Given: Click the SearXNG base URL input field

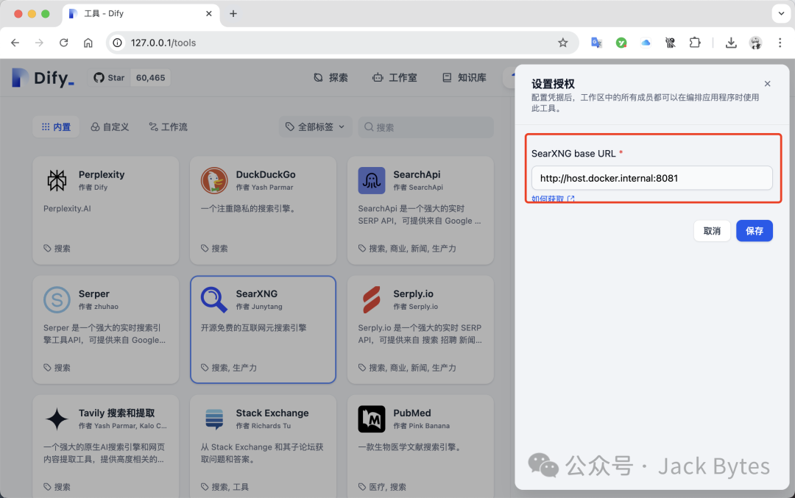Looking at the screenshot, I should pyautogui.click(x=651, y=178).
